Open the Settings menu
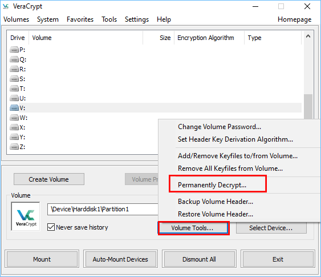321x277 pixels. (137, 19)
